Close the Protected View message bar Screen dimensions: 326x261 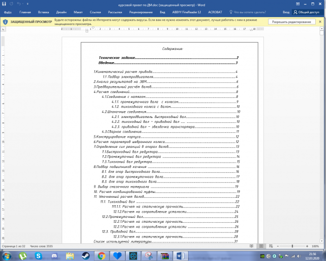[x=320, y=22]
